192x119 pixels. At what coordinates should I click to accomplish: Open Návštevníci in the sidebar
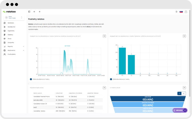pos(11,27)
